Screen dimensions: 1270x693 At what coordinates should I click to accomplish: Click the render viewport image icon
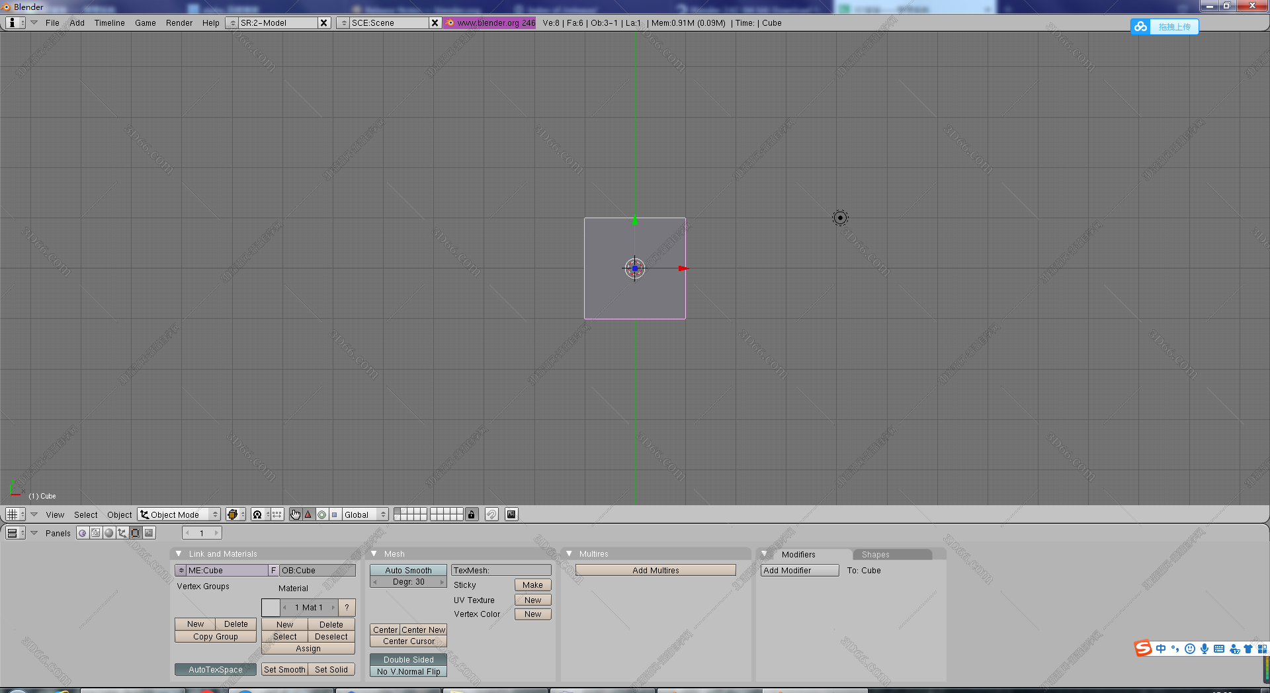(511, 514)
